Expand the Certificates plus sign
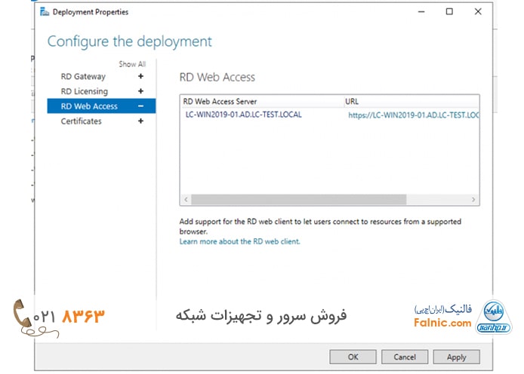 (141, 121)
